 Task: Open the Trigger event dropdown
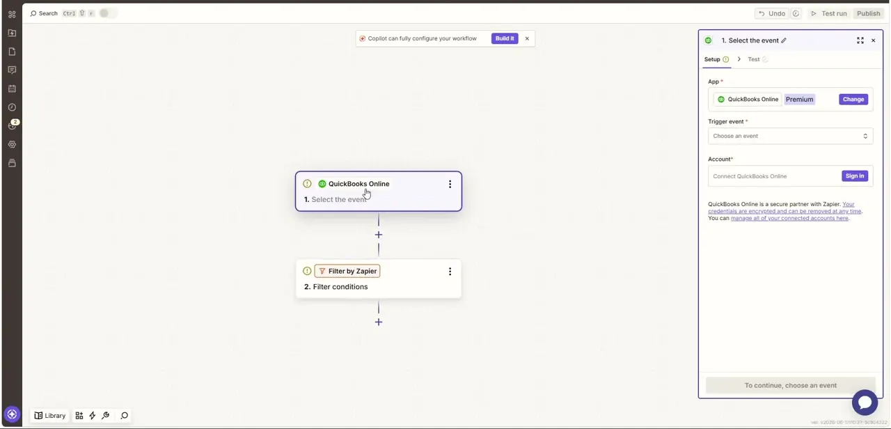(x=791, y=136)
